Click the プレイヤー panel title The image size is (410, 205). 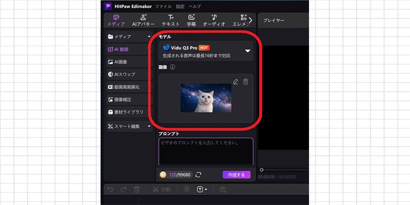[274, 20]
